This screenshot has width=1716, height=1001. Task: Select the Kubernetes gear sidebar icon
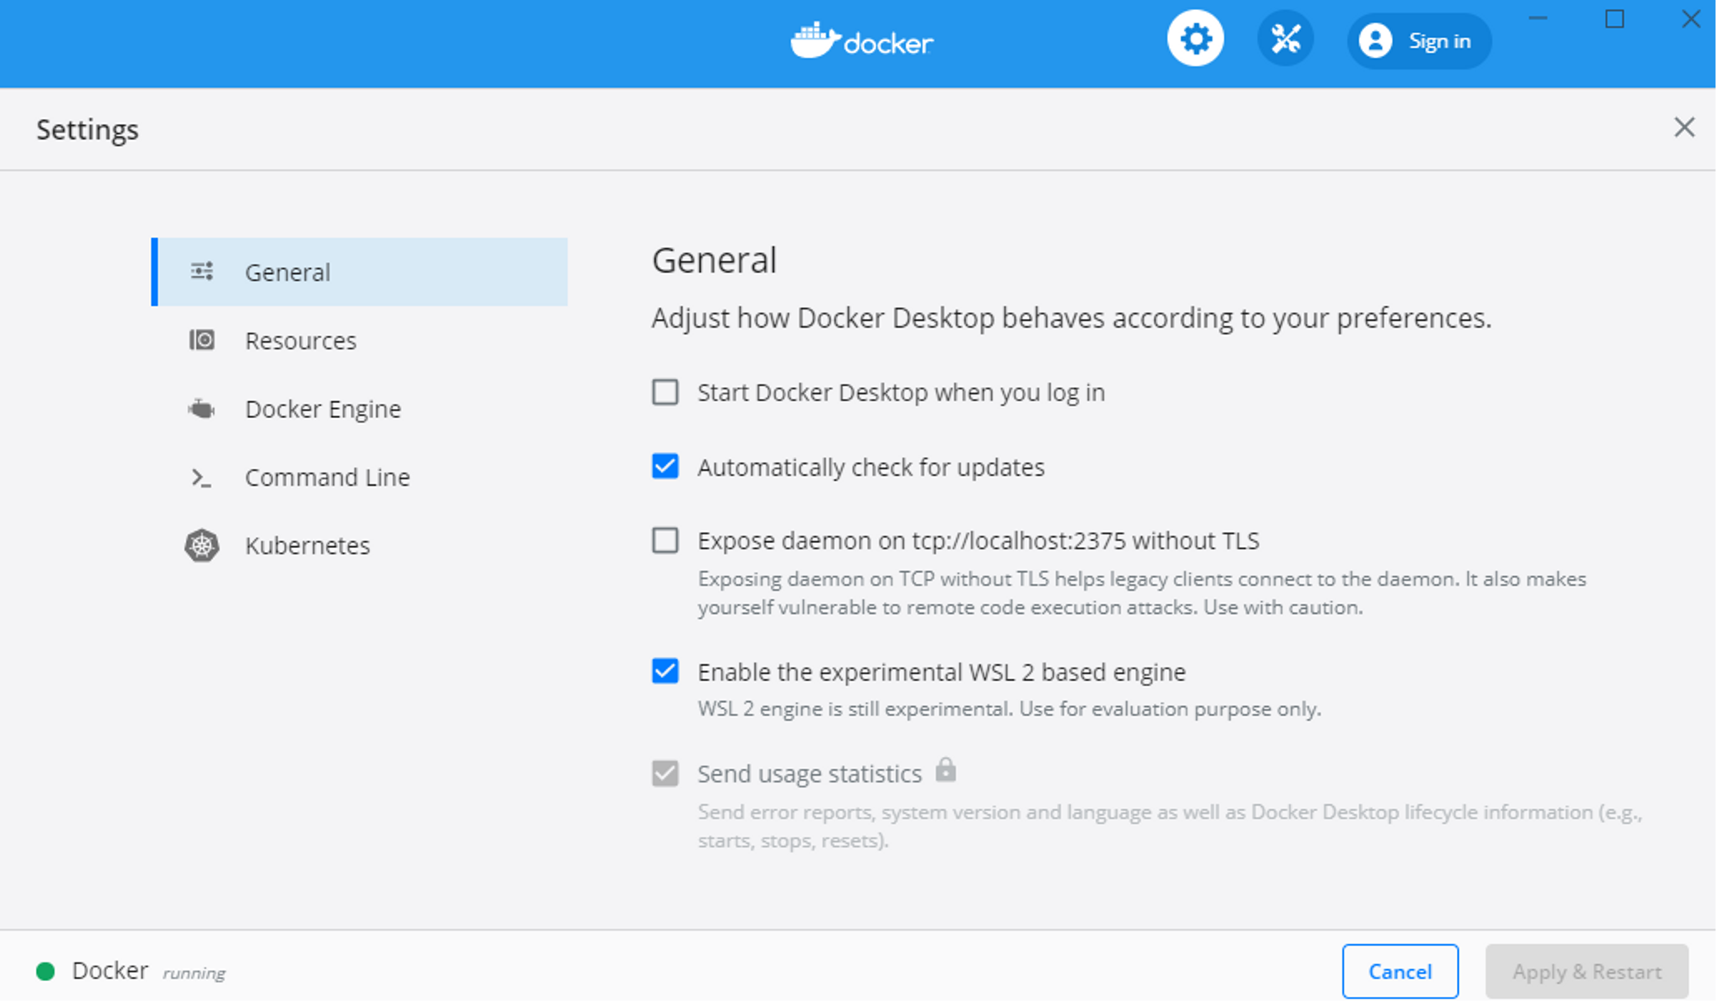point(200,546)
